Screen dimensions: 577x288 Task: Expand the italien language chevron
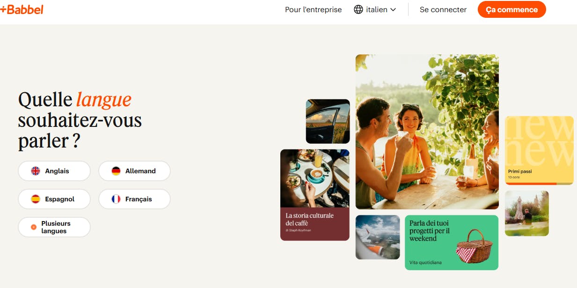(x=393, y=10)
